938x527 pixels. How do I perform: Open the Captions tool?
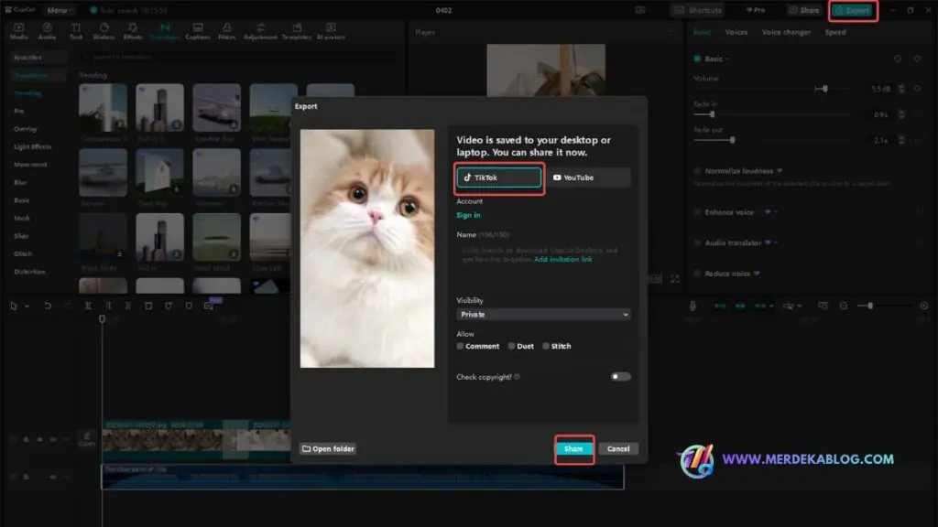tap(198, 32)
